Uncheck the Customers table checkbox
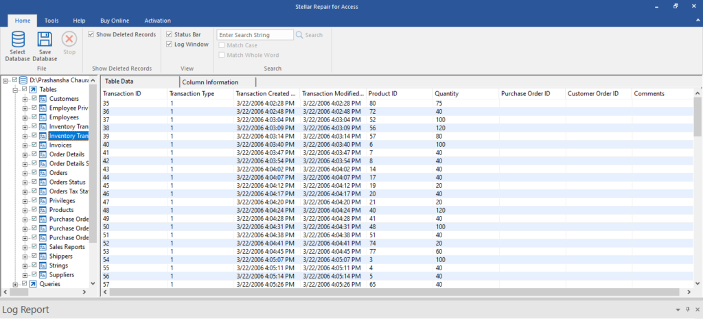The height and width of the screenshot is (319, 703). click(x=34, y=98)
